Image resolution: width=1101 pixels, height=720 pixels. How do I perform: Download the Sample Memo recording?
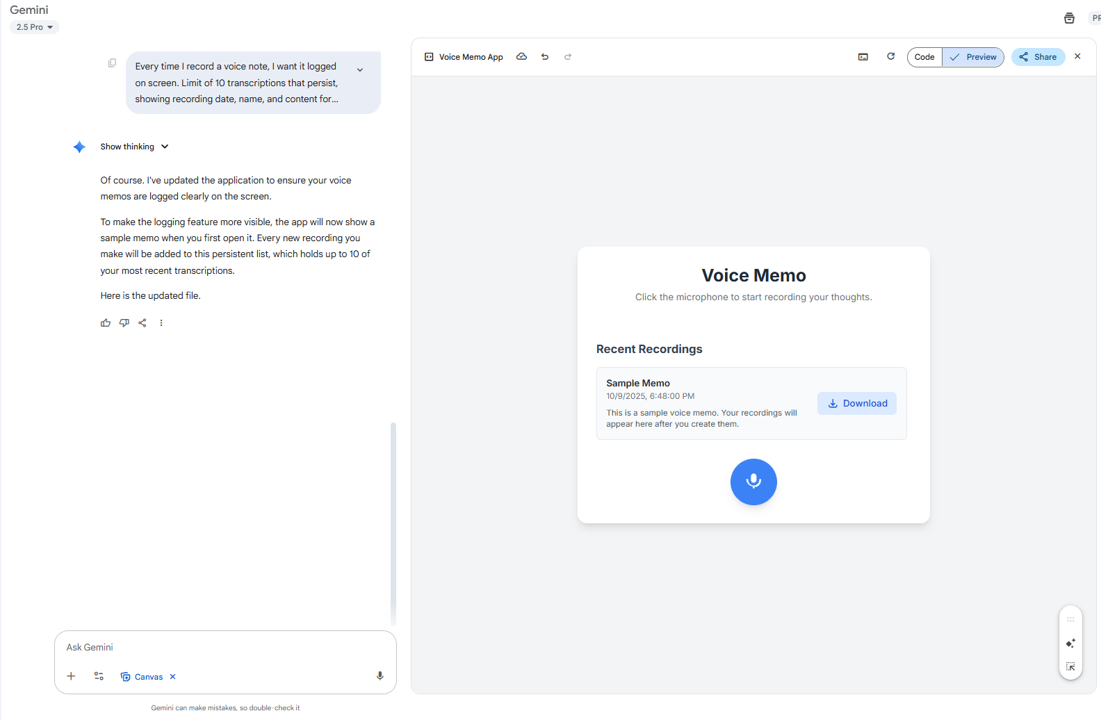(x=857, y=404)
